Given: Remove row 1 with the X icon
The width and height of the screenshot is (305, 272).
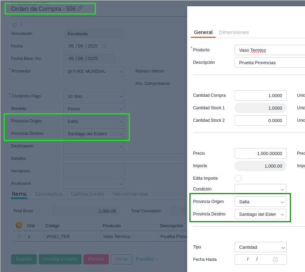Looking at the screenshot, I should tap(19, 236).
